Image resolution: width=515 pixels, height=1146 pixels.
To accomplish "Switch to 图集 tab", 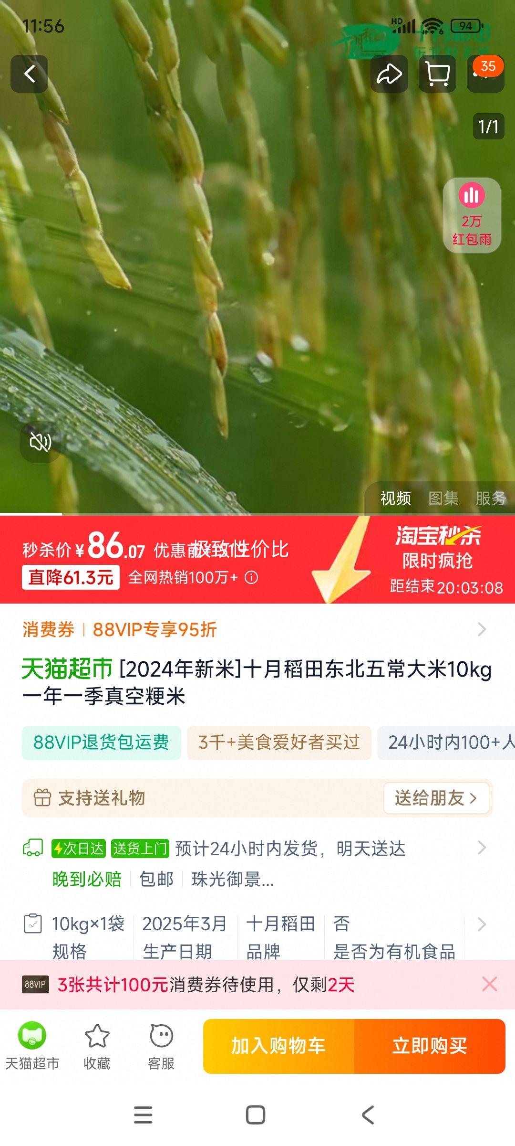I will [443, 499].
